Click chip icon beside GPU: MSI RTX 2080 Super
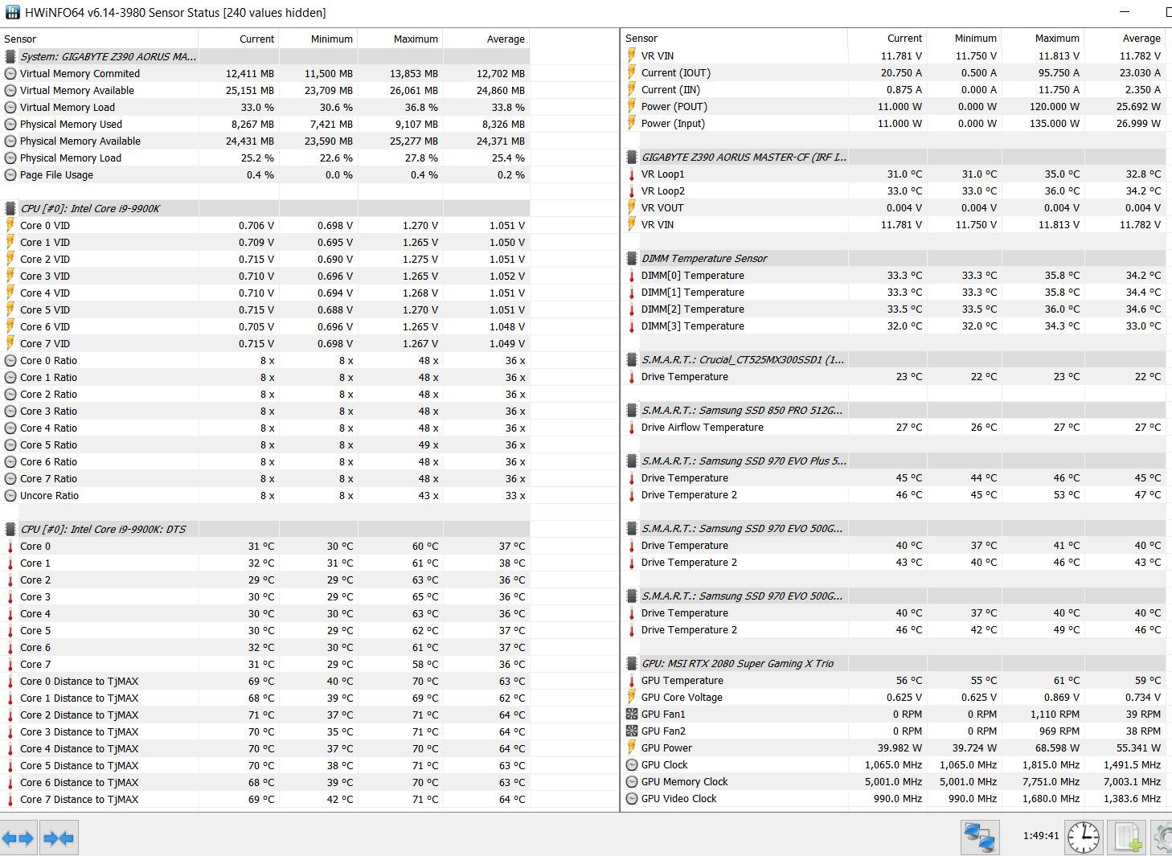The width and height of the screenshot is (1172, 856). (x=632, y=663)
